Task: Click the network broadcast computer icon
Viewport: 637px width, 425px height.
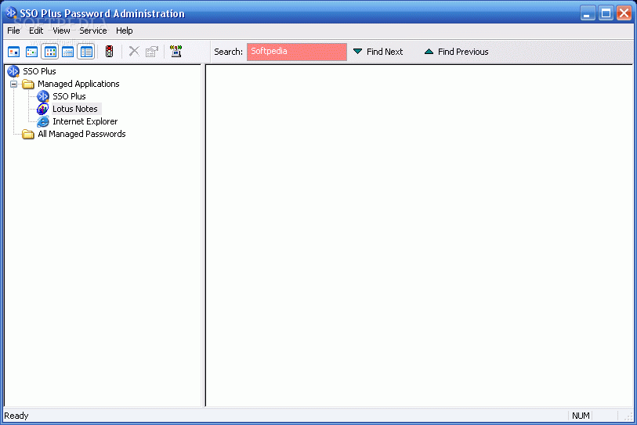Action: coord(176,51)
